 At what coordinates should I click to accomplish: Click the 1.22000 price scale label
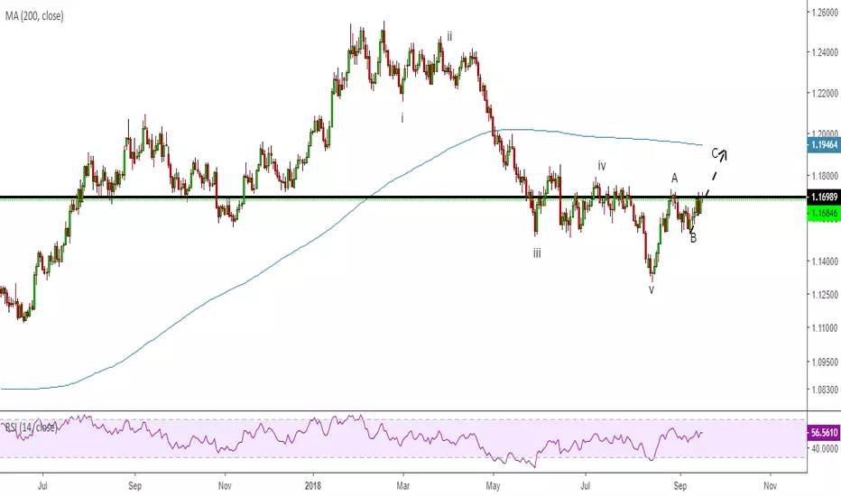click(825, 93)
